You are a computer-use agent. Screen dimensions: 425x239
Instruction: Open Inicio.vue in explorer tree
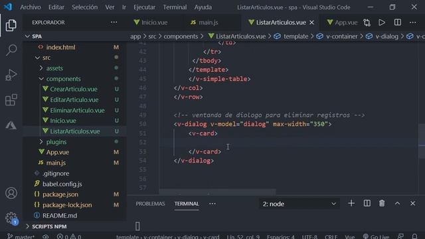74,121
